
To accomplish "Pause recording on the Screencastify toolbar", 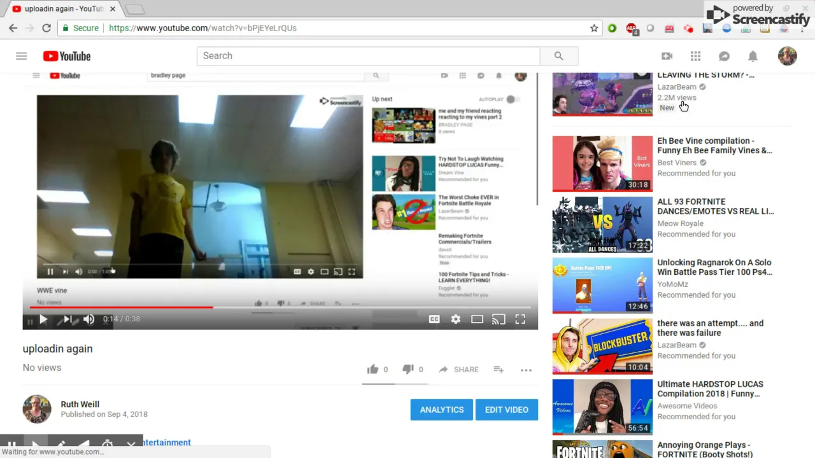I will 11,445.
